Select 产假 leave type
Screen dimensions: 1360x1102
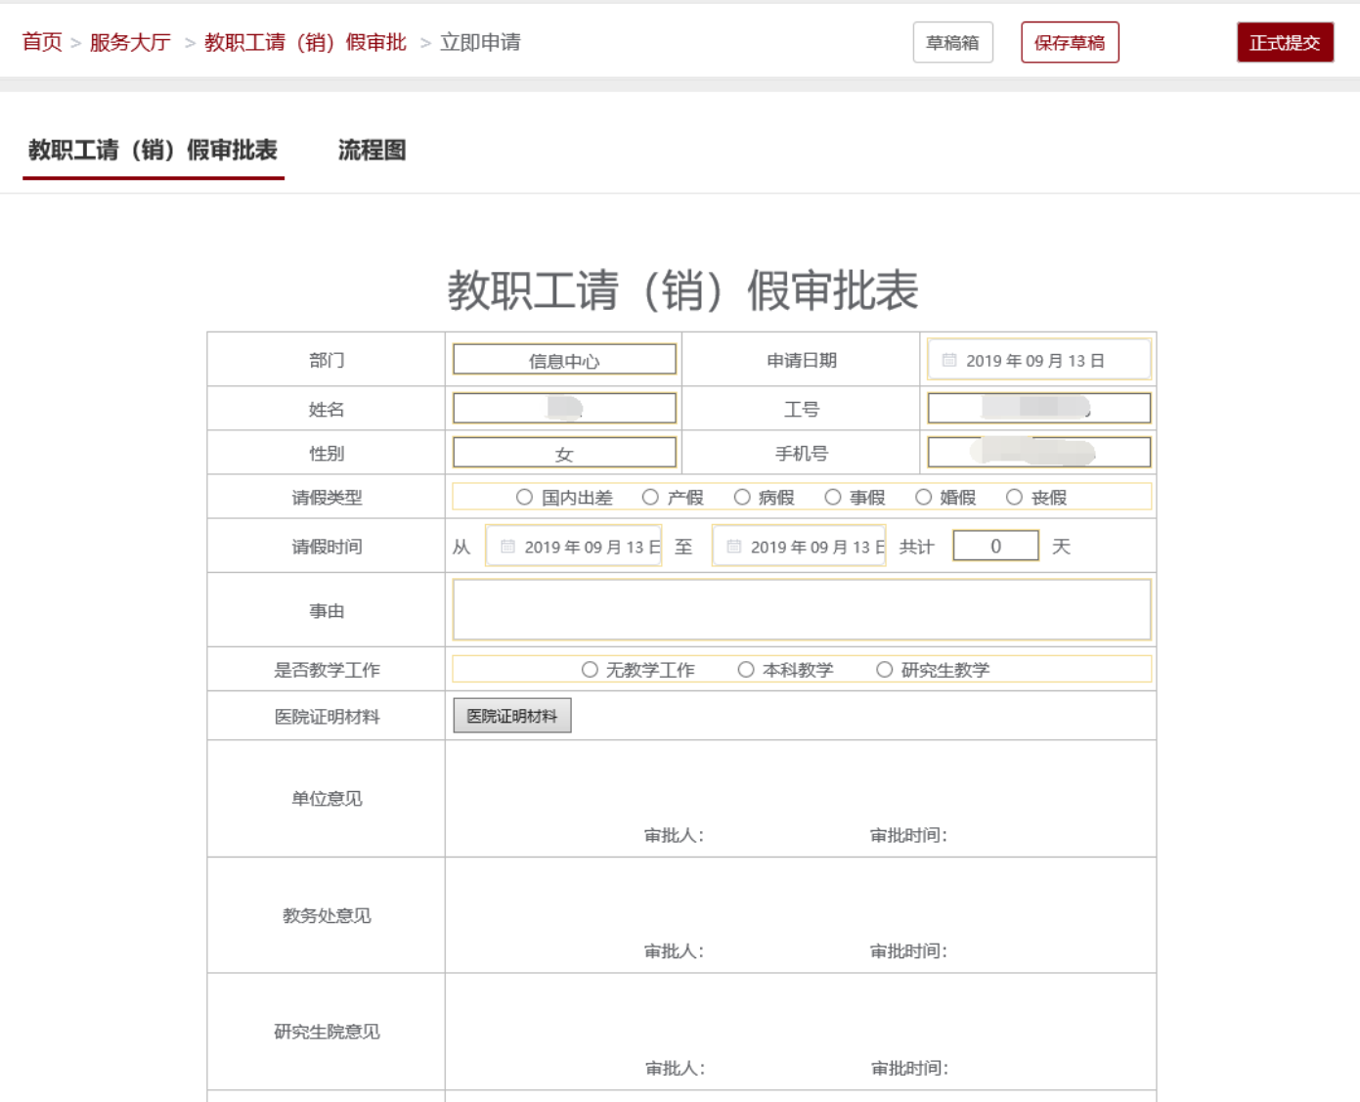point(650,497)
